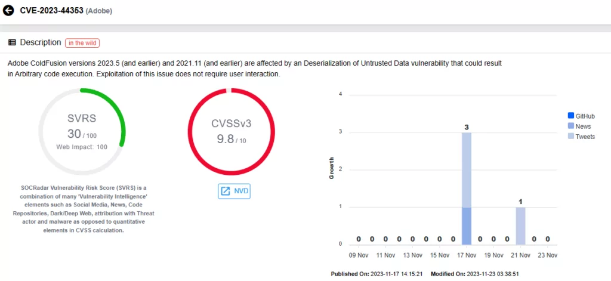Click the Published On date text
Image resolution: width=611 pixels, height=281 pixels.
click(378, 274)
